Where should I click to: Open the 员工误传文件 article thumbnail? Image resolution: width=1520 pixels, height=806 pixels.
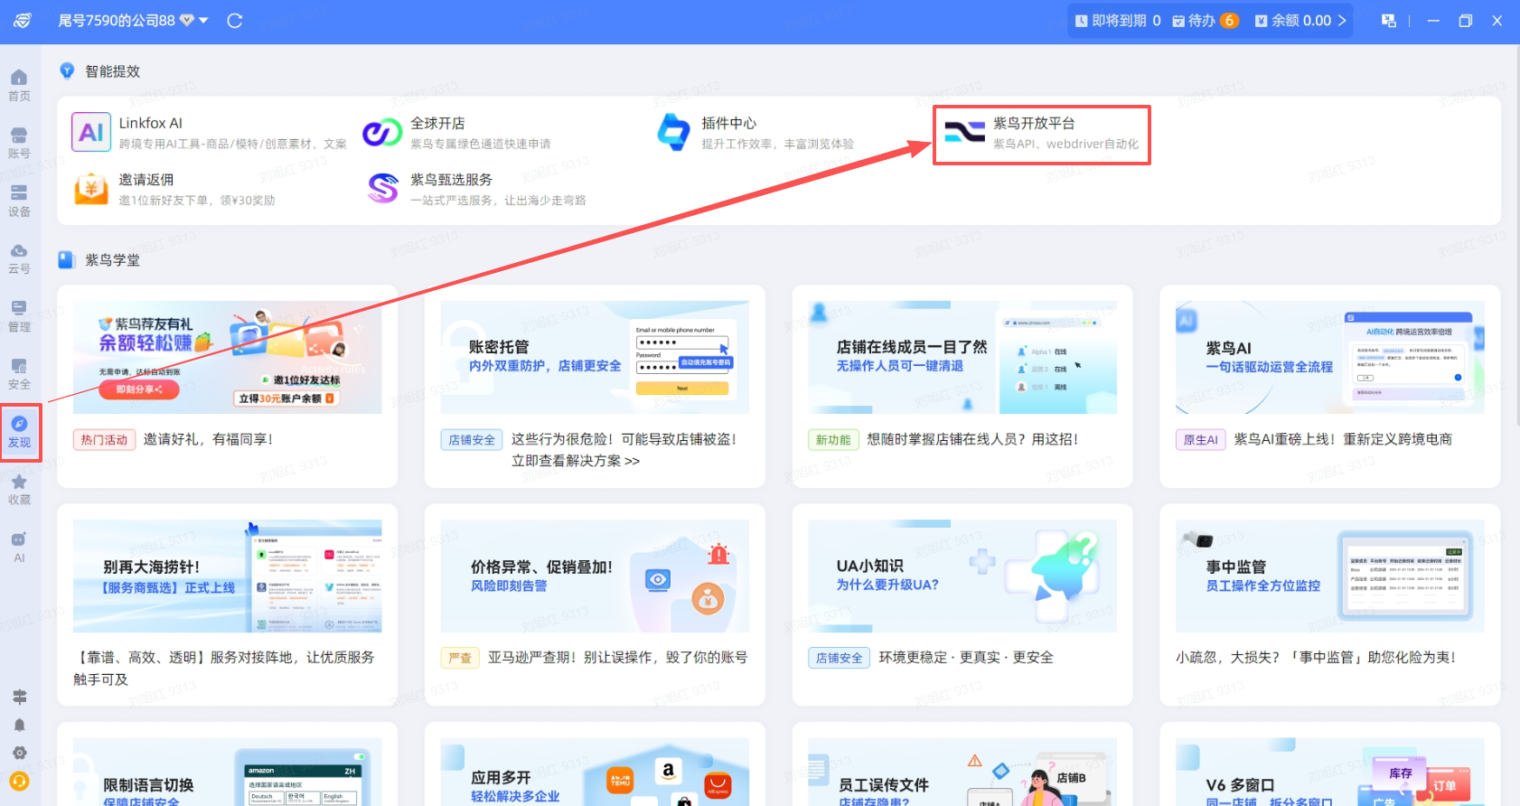click(x=962, y=772)
